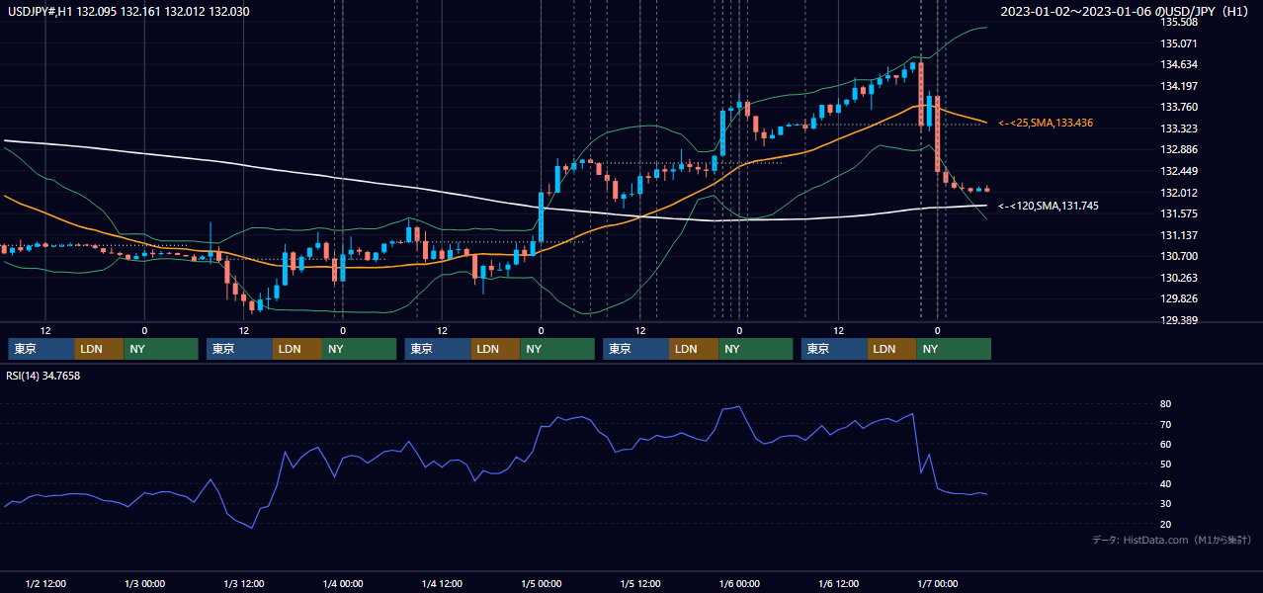Click price axis value 130.263
The height and width of the screenshot is (593, 1263).
tap(1179, 279)
